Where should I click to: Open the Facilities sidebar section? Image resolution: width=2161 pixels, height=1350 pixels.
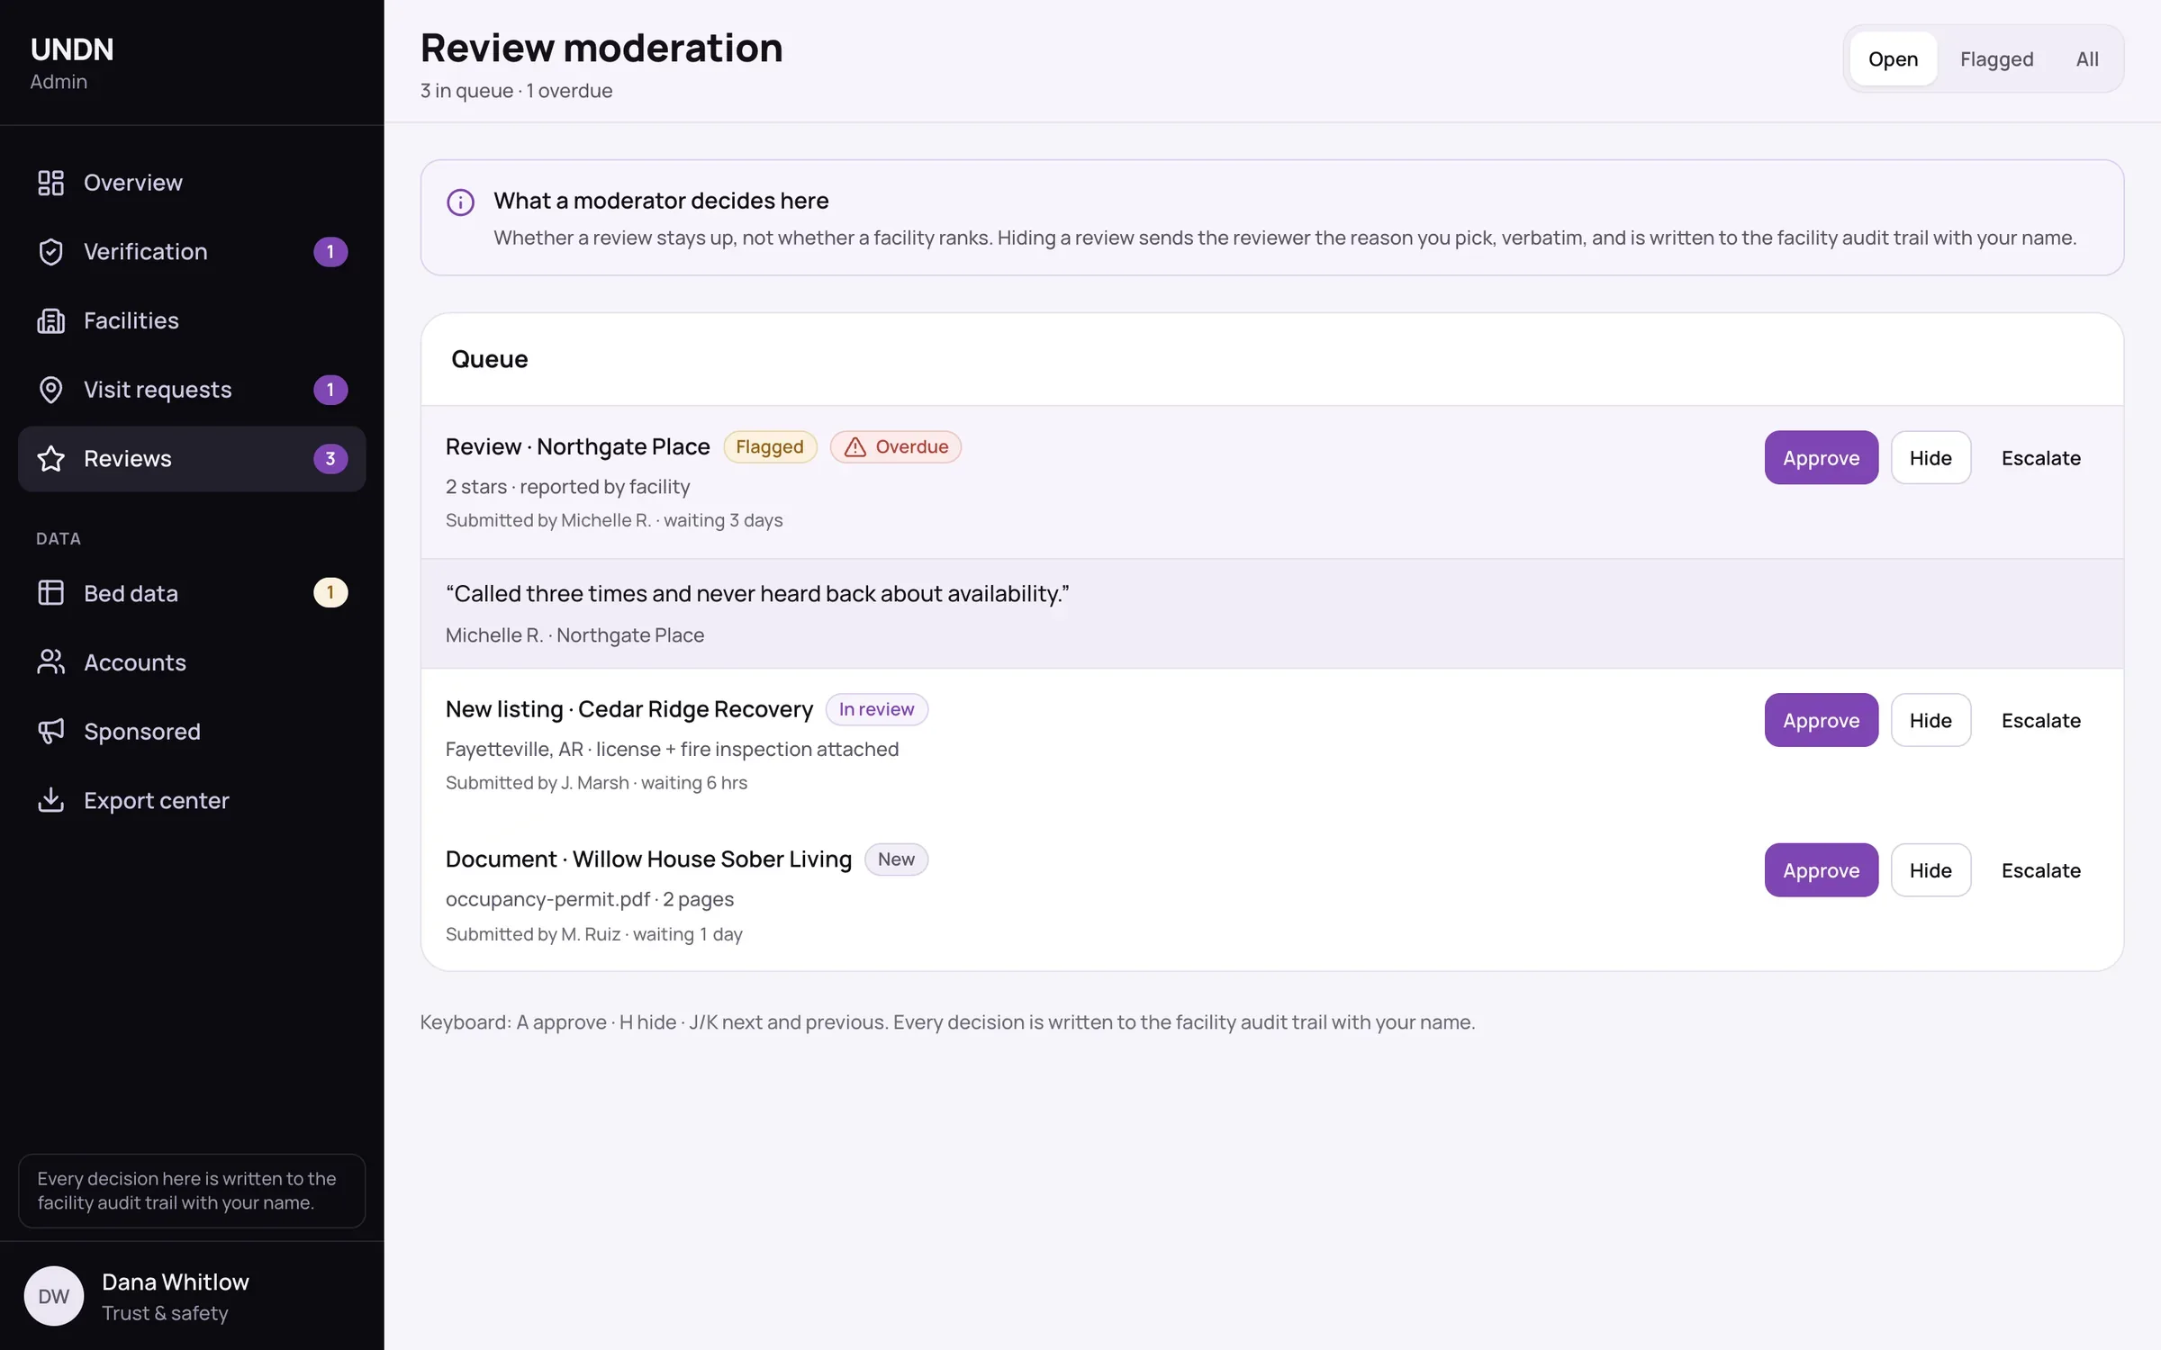pyautogui.click(x=192, y=320)
